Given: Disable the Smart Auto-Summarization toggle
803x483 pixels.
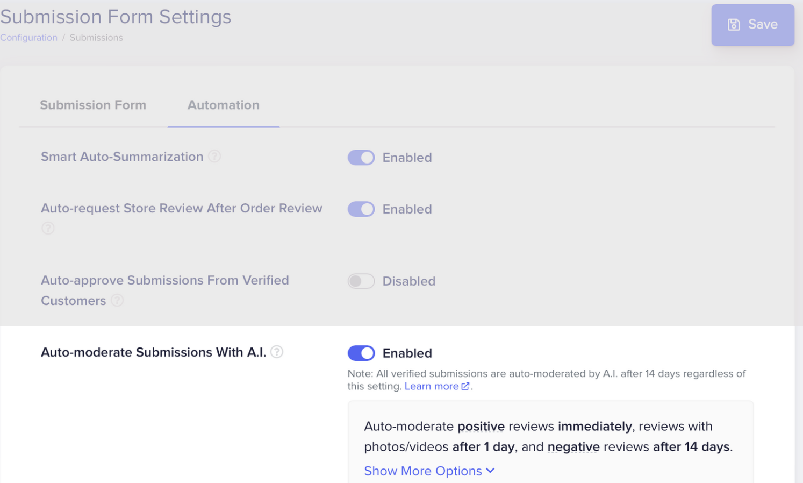Looking at the screenshot, I should [x=361, y=157].
